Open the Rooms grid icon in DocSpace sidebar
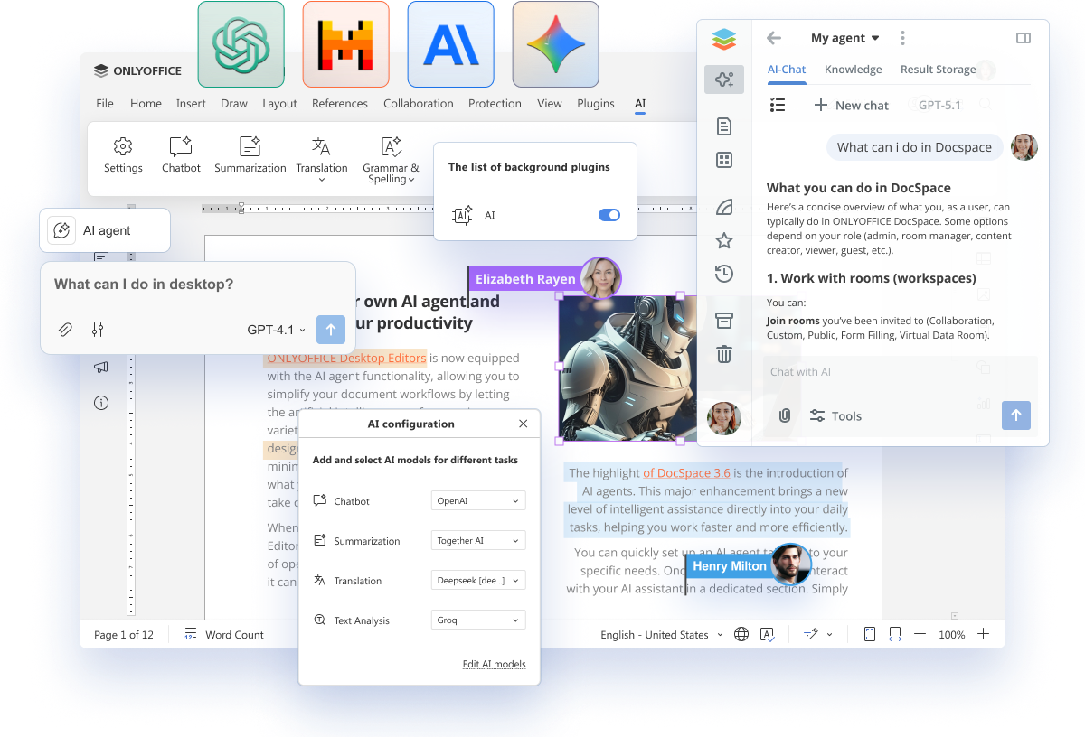Screen dimensions: 1085x737 coord(723,160)
